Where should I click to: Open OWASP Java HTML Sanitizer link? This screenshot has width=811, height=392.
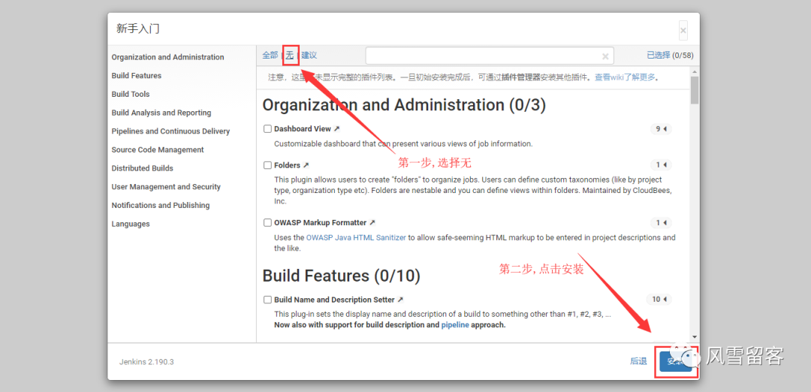[356, 238]
